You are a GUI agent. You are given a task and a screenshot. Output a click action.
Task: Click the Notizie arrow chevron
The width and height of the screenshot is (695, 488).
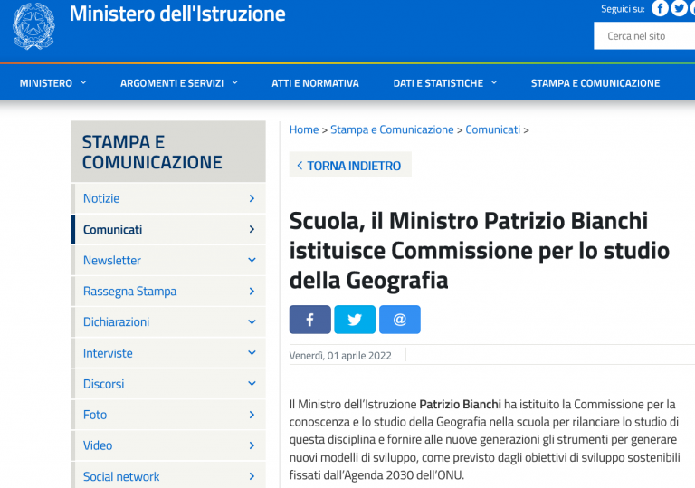tap(252, 198)
